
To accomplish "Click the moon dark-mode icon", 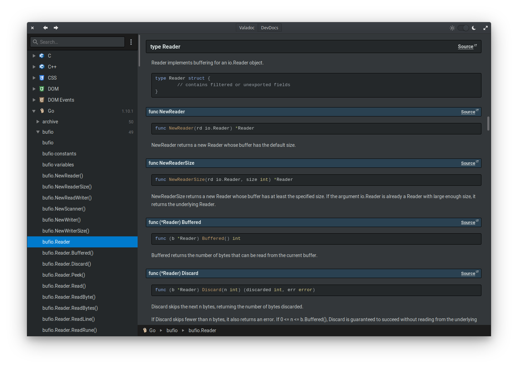I will [x=474, y=28].
